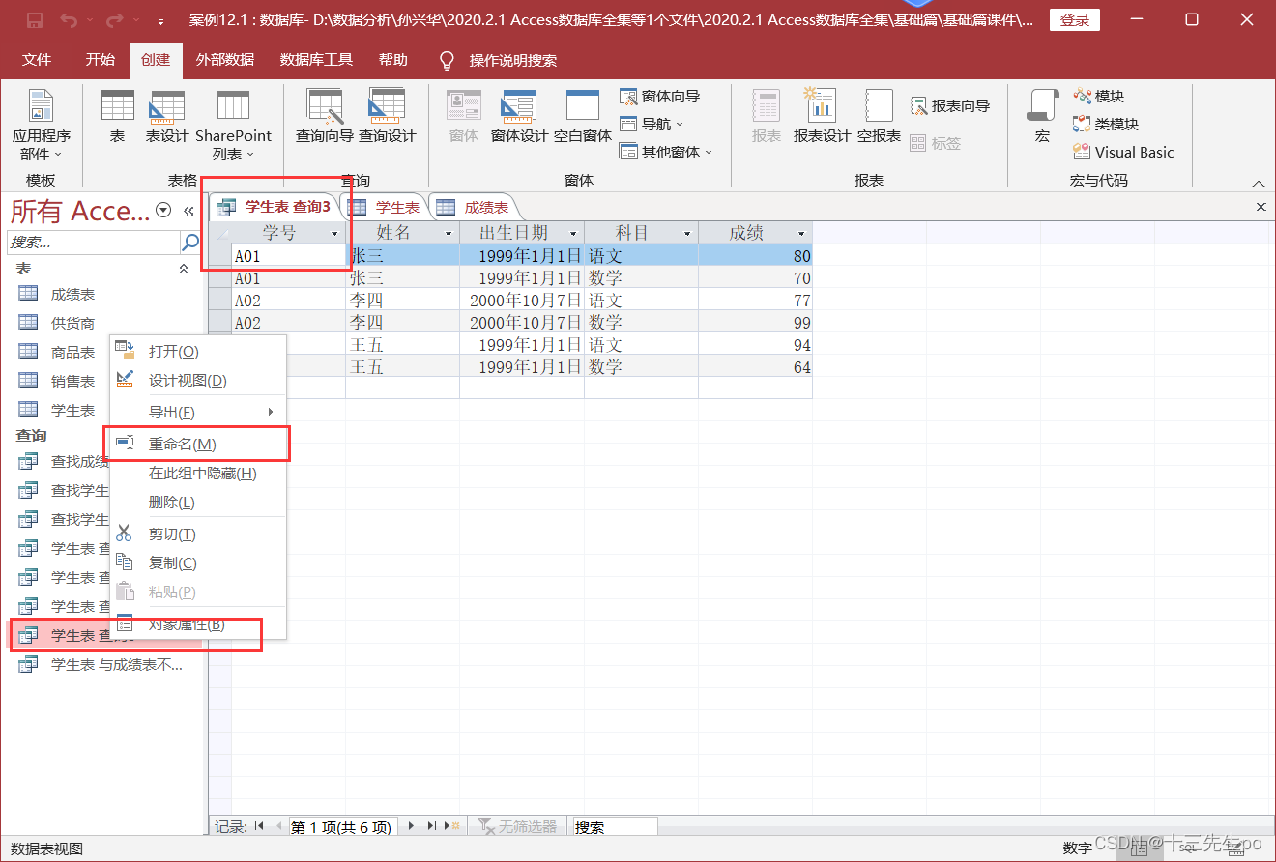Launch the Report Wizard (报表向导)
Screen dimensions: 1276x862
(x=950, y=105)
